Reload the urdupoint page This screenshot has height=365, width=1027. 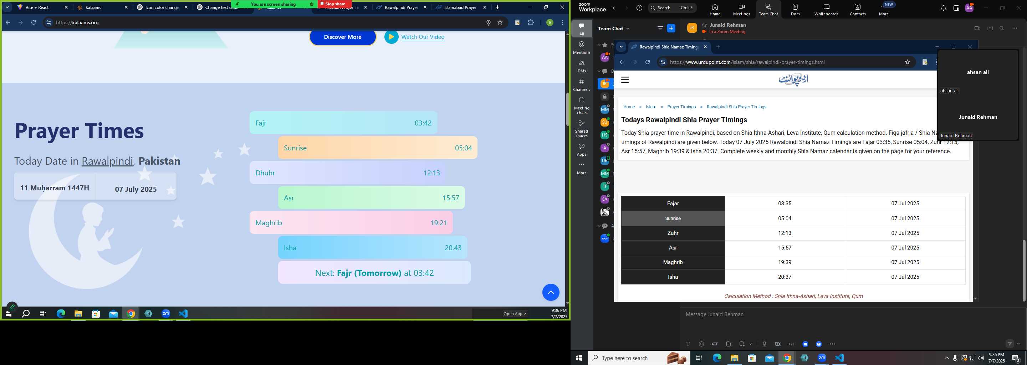(x=648, y=62)
